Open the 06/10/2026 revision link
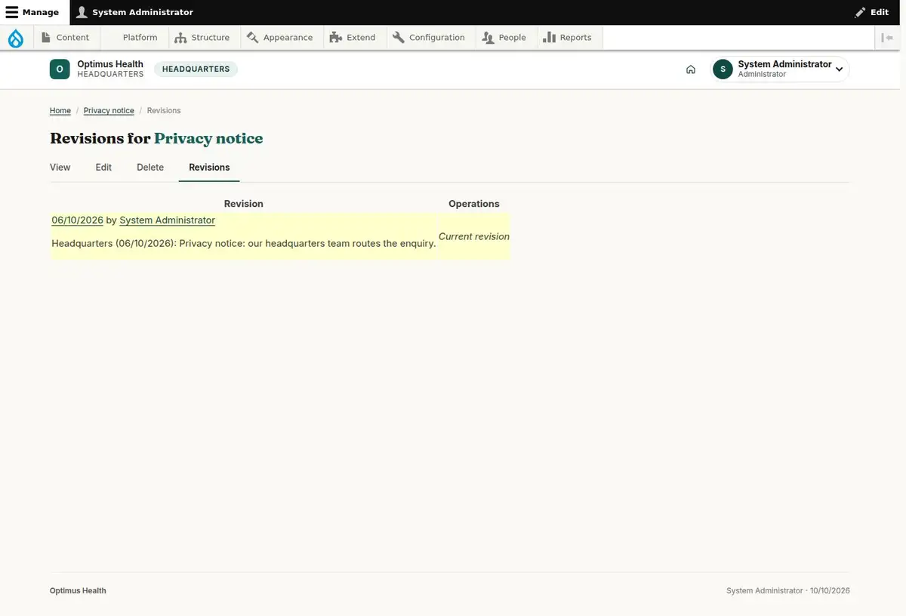 77,220
